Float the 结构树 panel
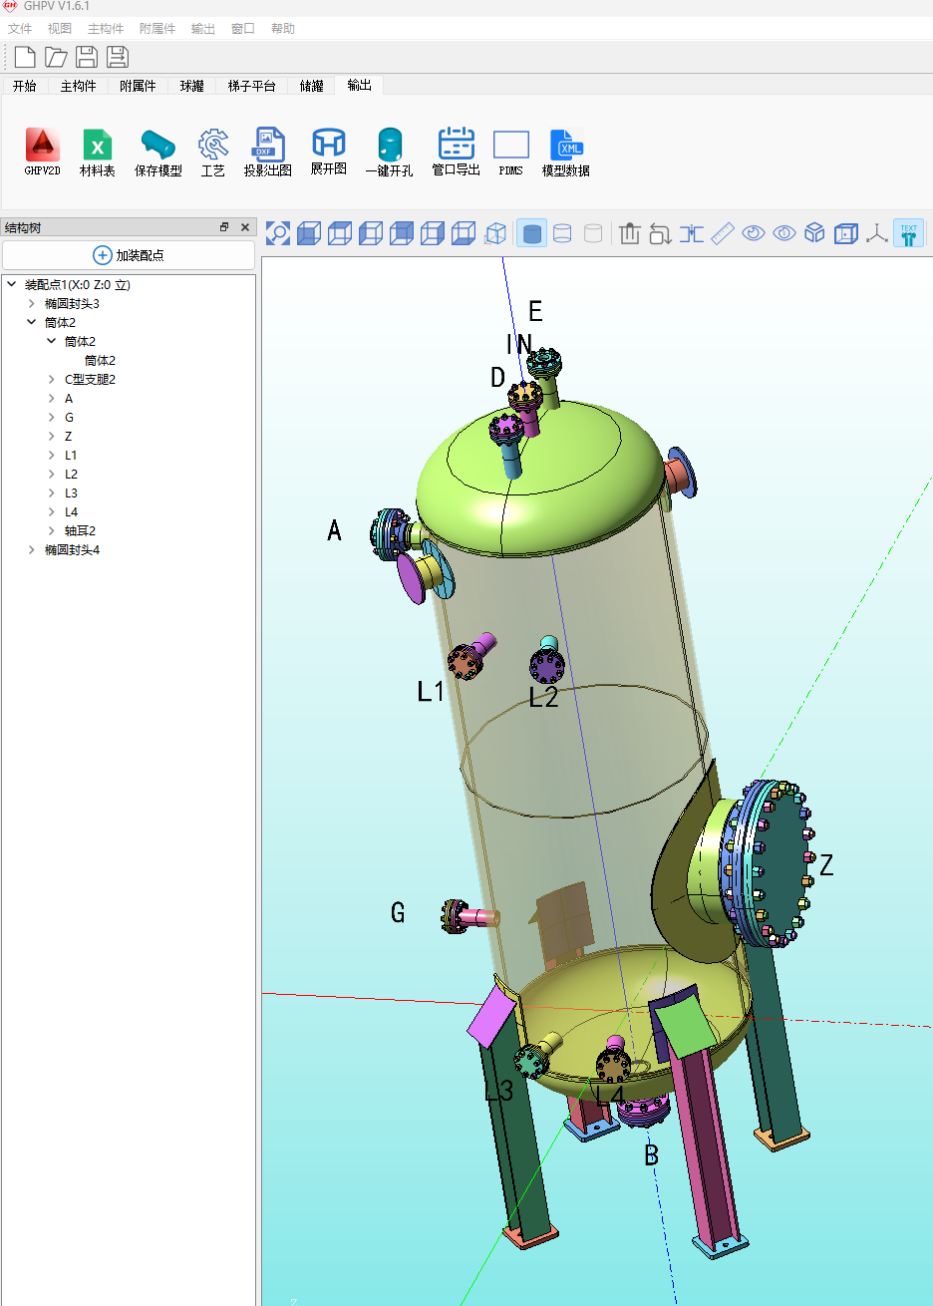 click(x=224, y=227)
